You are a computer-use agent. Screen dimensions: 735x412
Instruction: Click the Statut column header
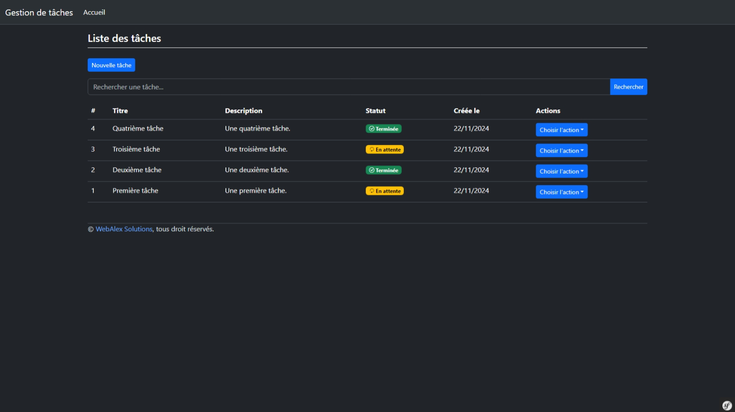375,111
